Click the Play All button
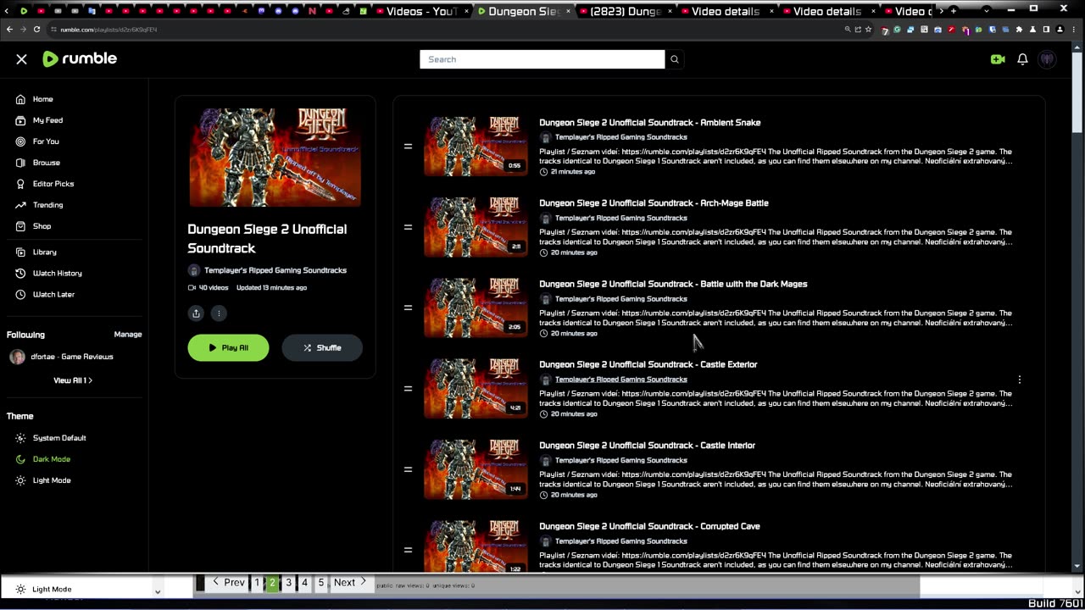The image size is (1085, 610). point(228,347)
